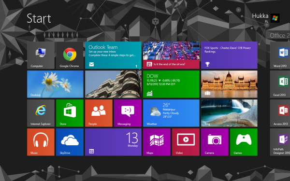Open the Bing waterfall tile

pos(229,113)
